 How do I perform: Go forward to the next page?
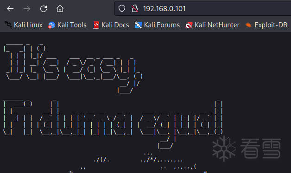tap(27, 9)
